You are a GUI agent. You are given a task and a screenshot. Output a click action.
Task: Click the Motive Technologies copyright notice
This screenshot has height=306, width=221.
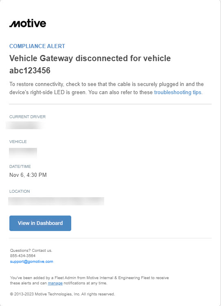pyautogui.click(x=62, y=294)
